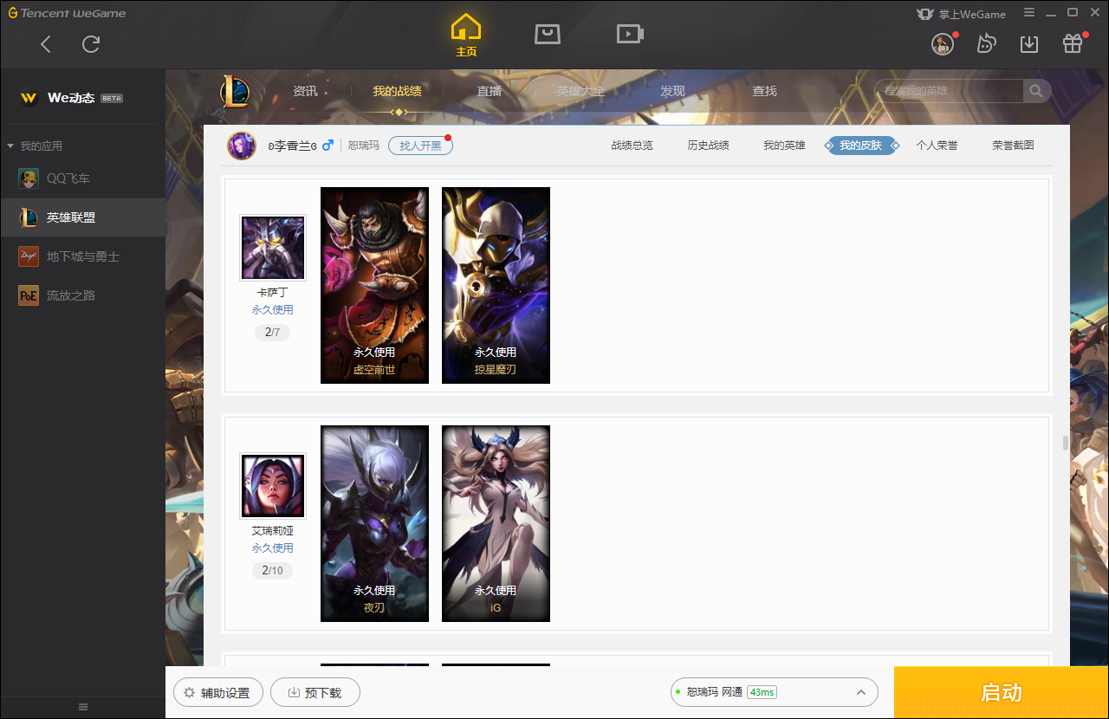Click Tencent WeGame logo
Screen dimensions: 1109x719
pos(67,13)
